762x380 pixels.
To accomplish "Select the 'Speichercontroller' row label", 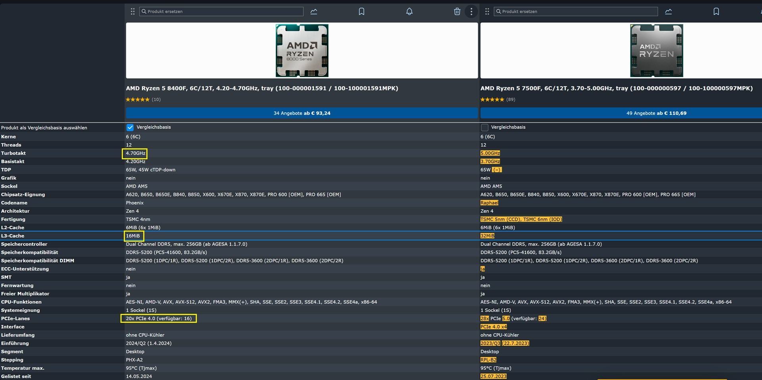I will pyautogui.click(x=24, y=244).
